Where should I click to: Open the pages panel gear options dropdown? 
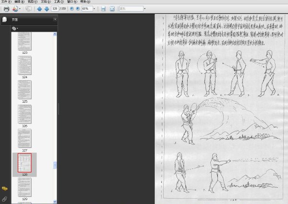click(15, 28)
